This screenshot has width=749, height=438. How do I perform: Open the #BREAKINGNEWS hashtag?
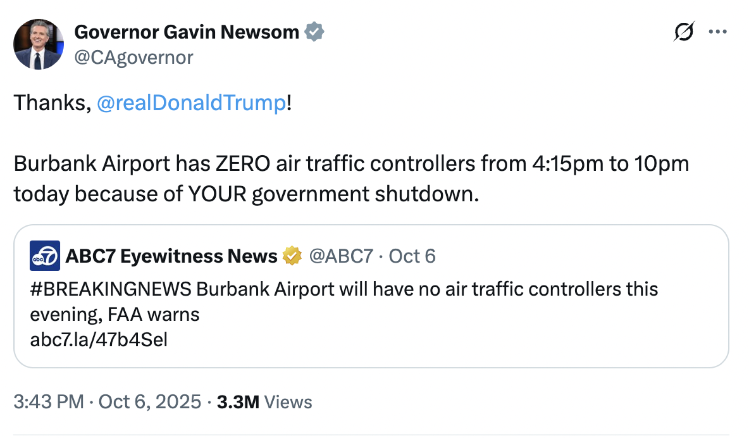(110, 290)
